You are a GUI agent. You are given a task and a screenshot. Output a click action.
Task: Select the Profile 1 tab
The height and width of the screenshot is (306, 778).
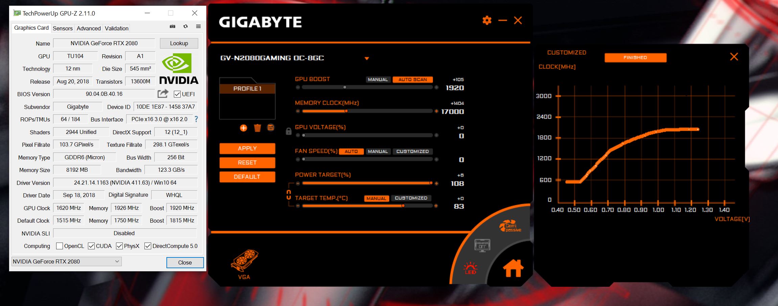click(x=247, y=89)
